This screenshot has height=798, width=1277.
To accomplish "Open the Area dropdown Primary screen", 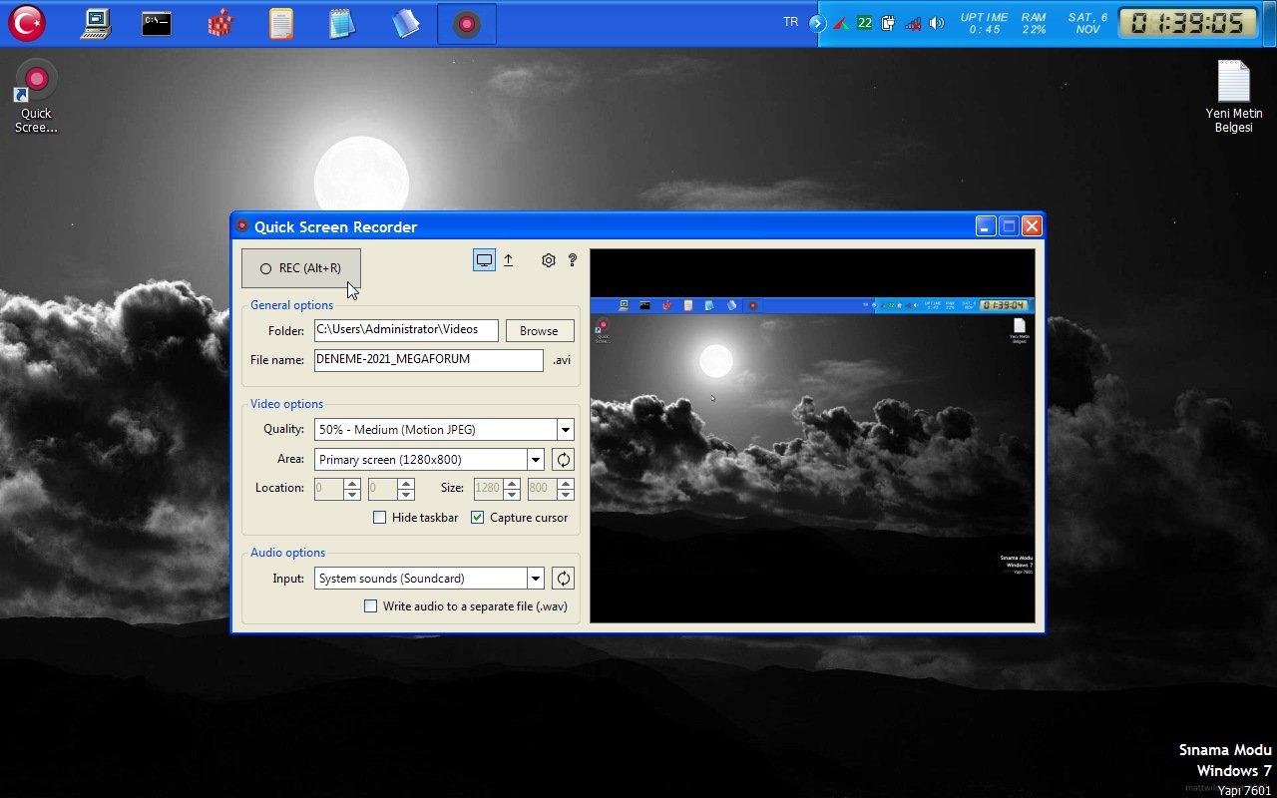I will click(x=429, y=460).
